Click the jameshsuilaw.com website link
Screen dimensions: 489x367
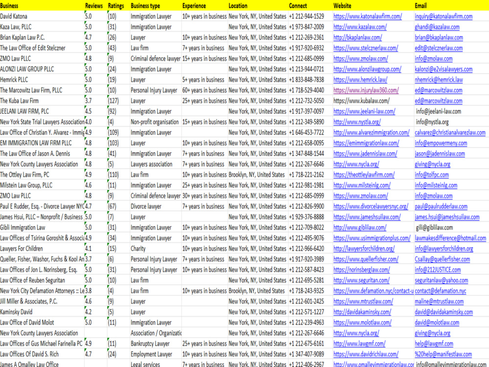pos(367,217)
